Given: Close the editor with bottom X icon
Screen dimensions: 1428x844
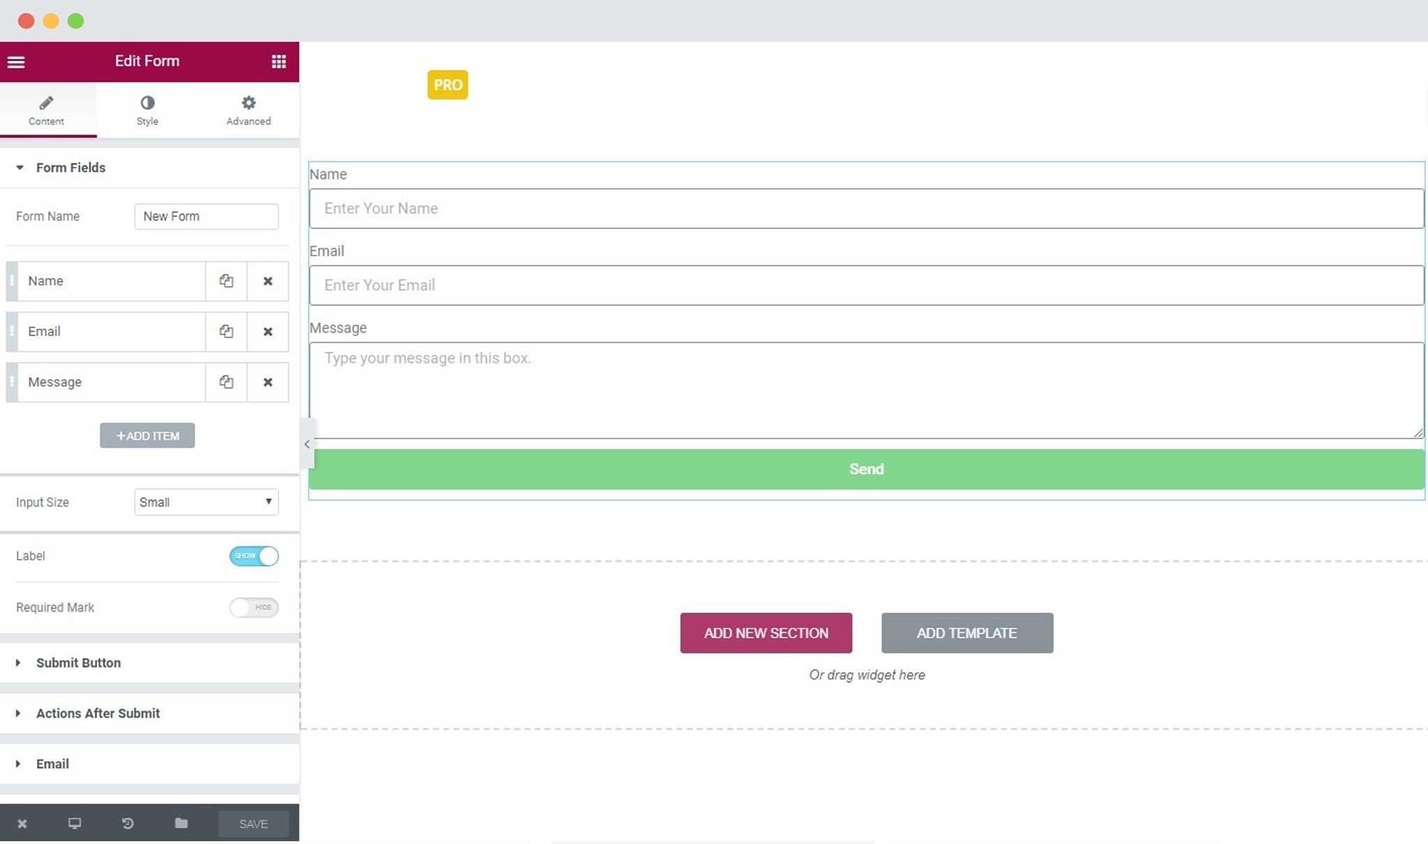Looking at the screenshot, I should point(22,823).
